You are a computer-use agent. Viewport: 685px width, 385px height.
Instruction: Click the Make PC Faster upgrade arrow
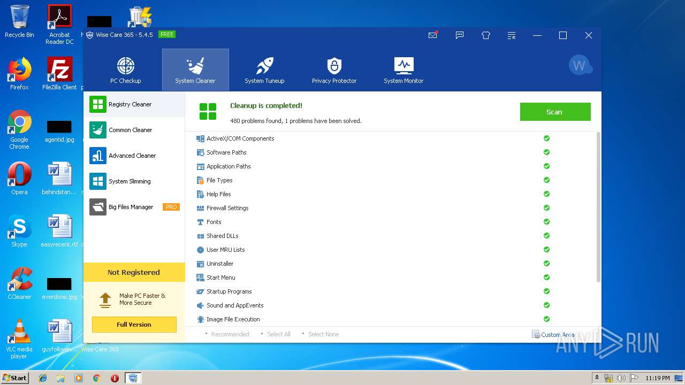coord(105,300)
